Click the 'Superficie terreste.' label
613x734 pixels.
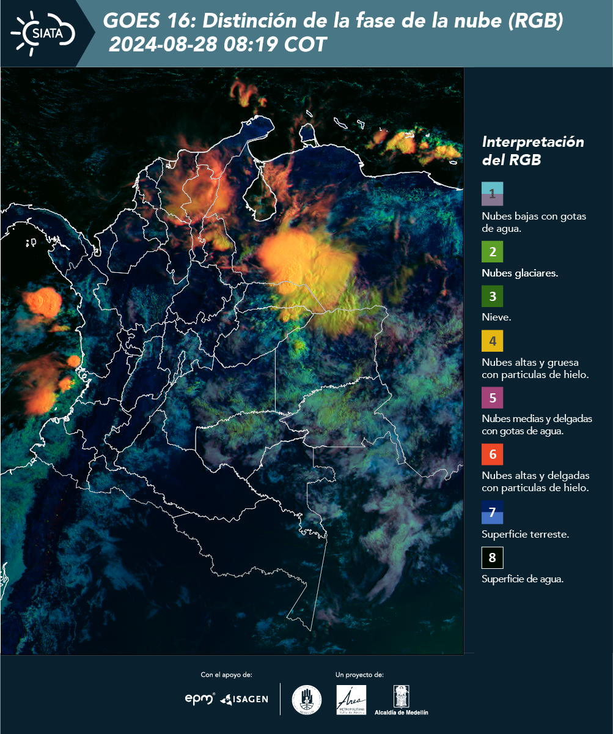click(526, 534)
